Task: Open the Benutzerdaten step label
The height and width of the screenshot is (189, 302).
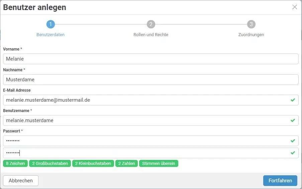Action: pyautogui.click(x=51, y=35)
